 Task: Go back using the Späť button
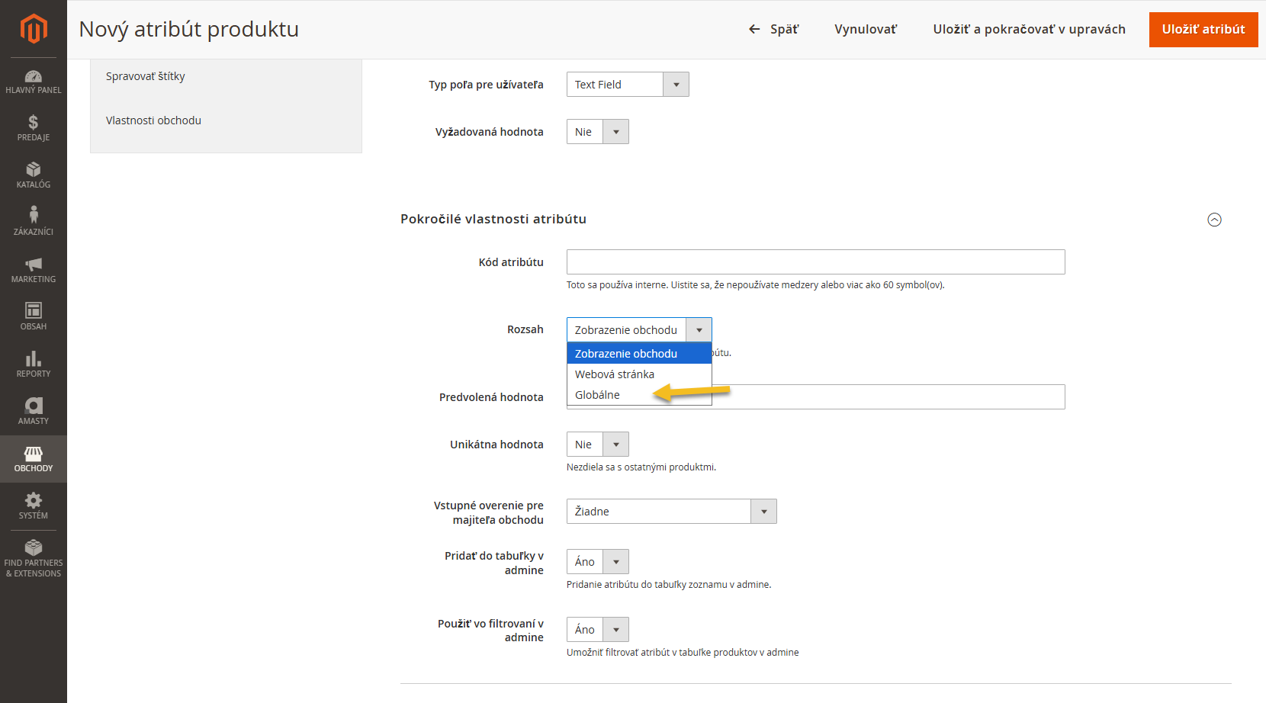click(774, 30)
